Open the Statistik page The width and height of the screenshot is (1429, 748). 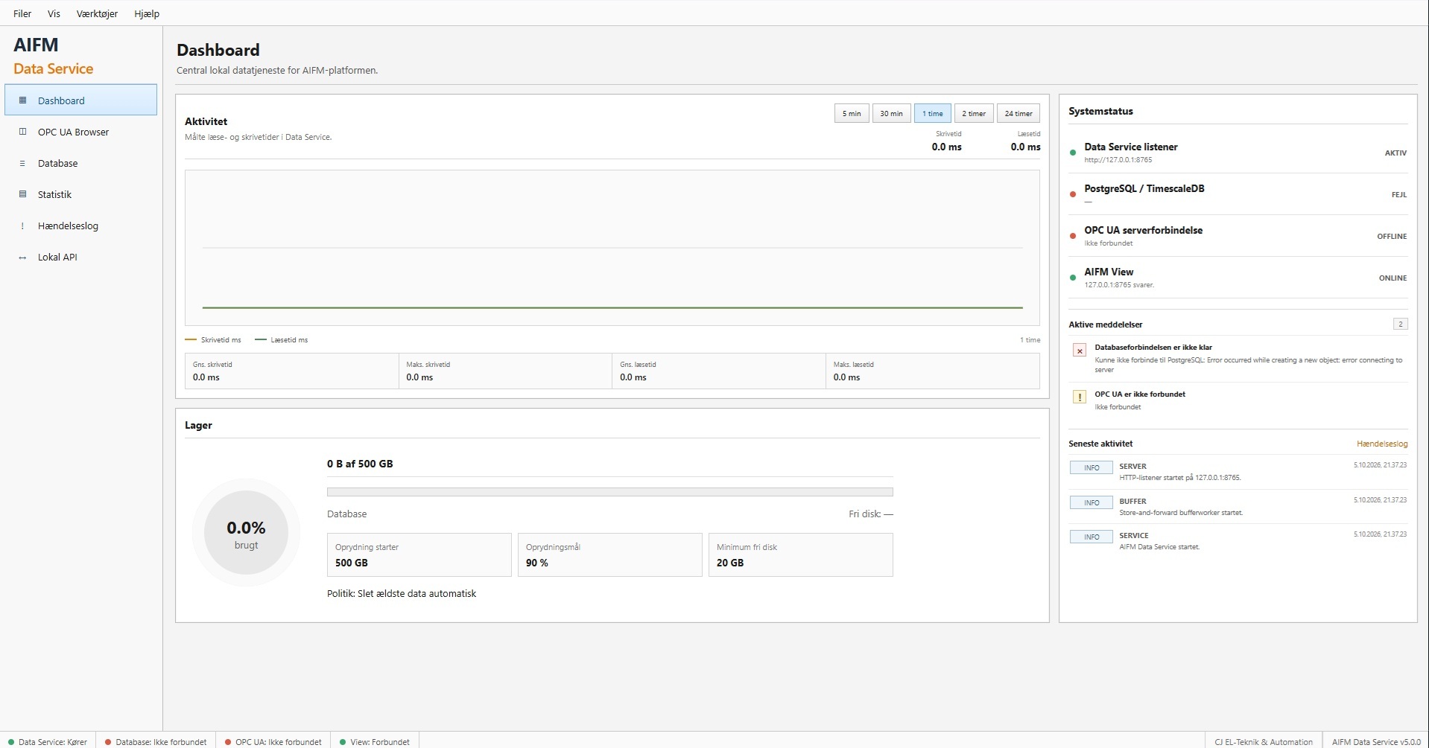coord(80,194)
